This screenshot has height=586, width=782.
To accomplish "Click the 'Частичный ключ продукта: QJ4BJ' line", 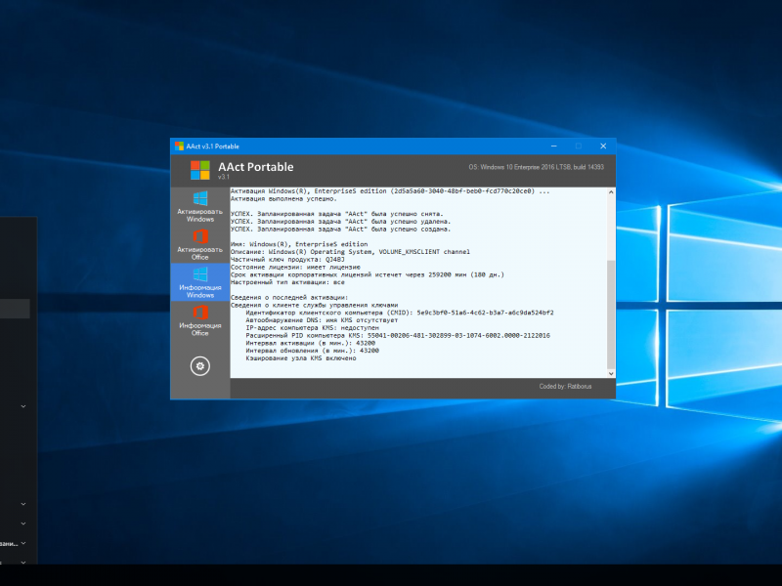I will click(287, 260).
